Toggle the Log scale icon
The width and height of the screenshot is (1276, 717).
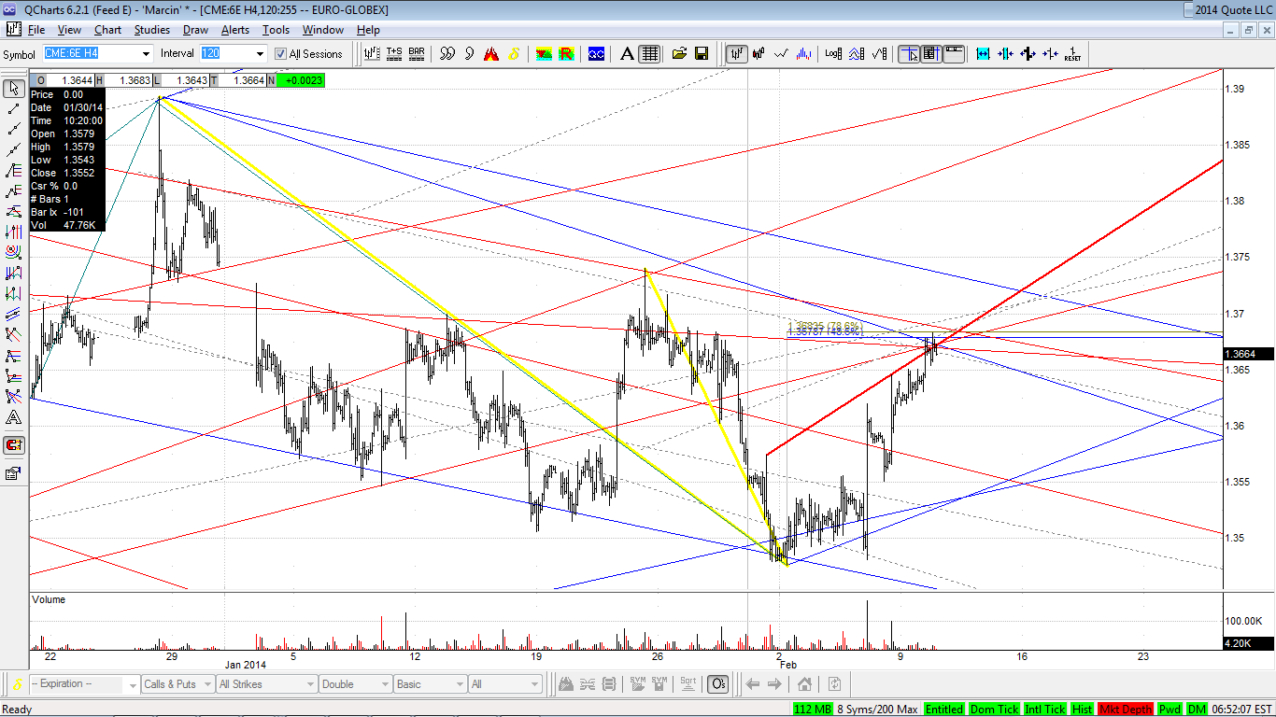(833, 53)
